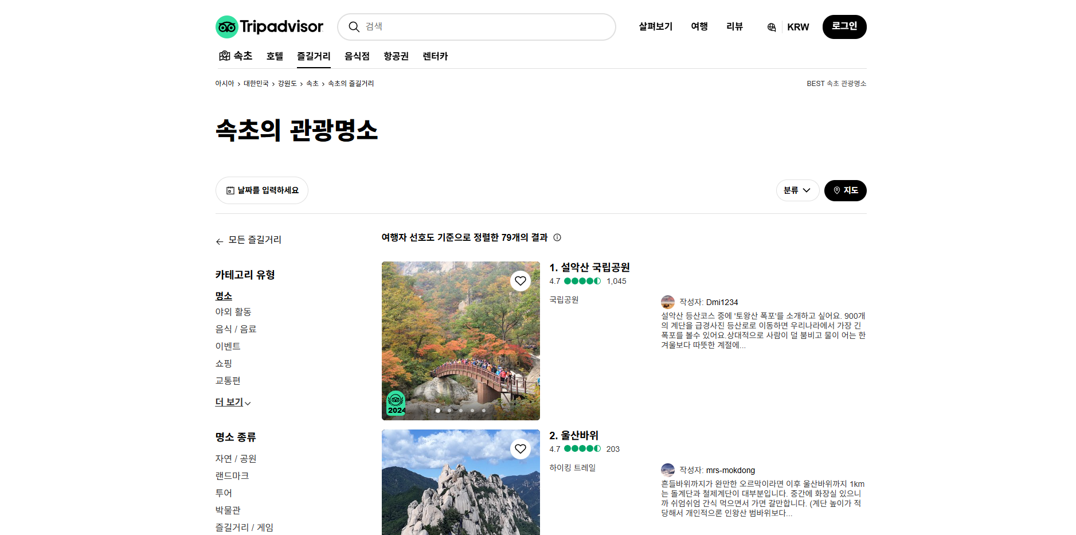The image size is (1076, 535).
Task: Click inside the search input field
Action: 476,26
